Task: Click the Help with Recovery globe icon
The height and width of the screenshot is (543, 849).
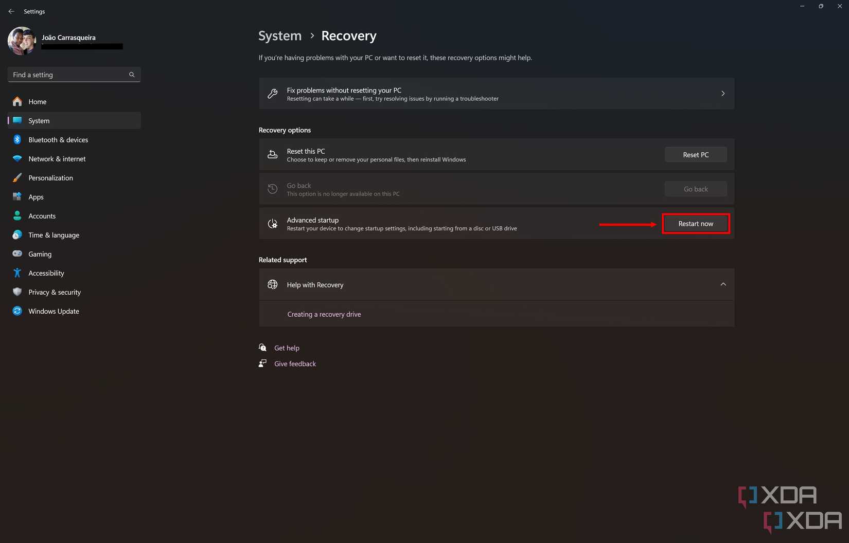Action: (x=273, y=284)
